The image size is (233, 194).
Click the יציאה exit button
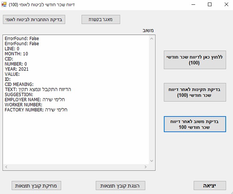(x=210, y=186)
